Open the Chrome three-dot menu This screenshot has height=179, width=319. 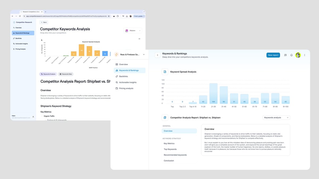coord(144,16)
